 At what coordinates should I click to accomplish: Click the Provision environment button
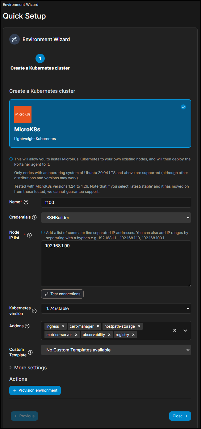tap(35, 390)
